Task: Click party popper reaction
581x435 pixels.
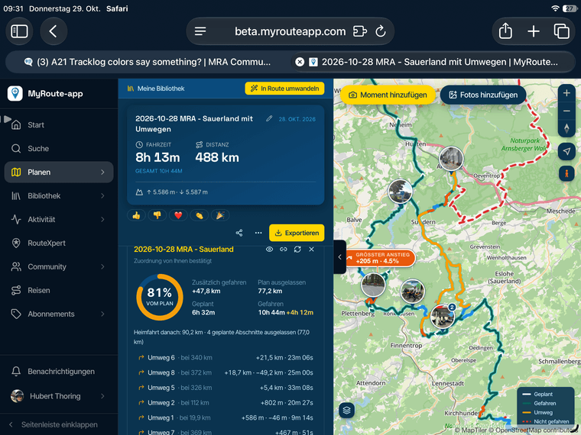Action: [220, 215]
